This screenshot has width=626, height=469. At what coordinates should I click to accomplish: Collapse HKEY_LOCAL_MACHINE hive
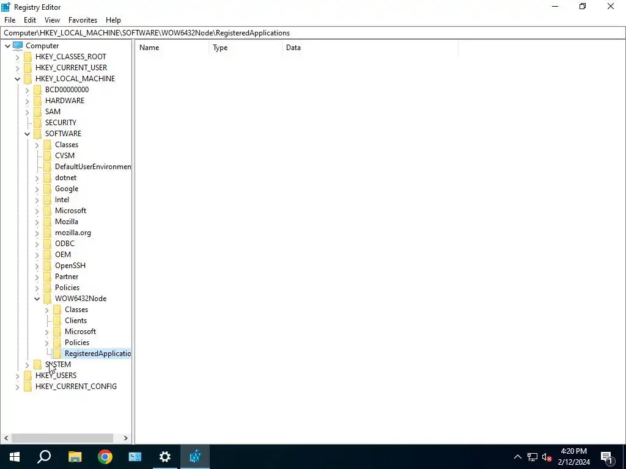click(17, 79)
